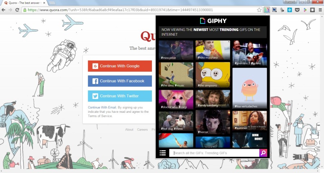
Task: Reload the Quora page
Action: [x=17, y=10]
